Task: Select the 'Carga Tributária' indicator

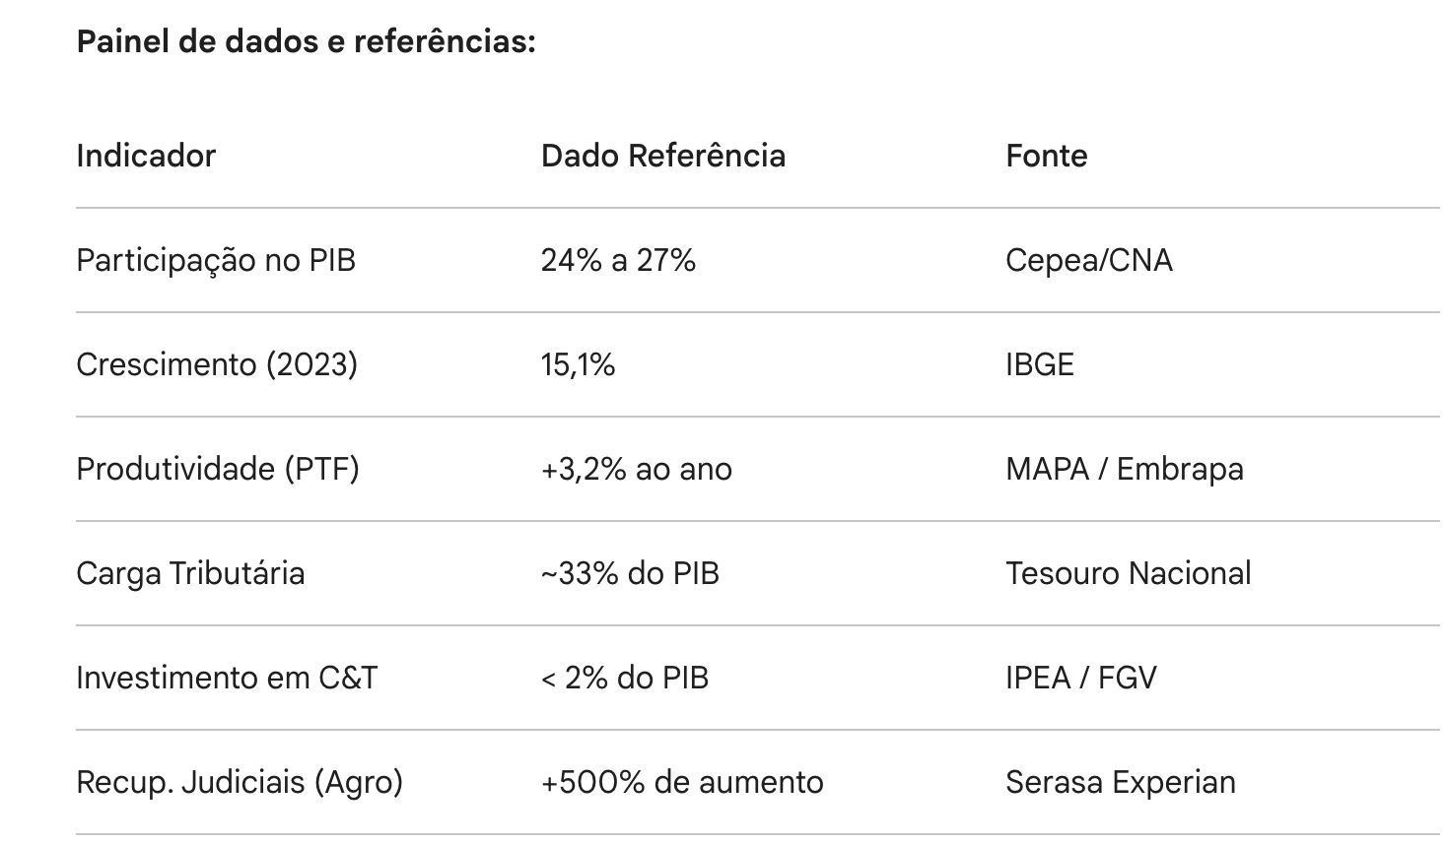Action: (x=190, y=573)
